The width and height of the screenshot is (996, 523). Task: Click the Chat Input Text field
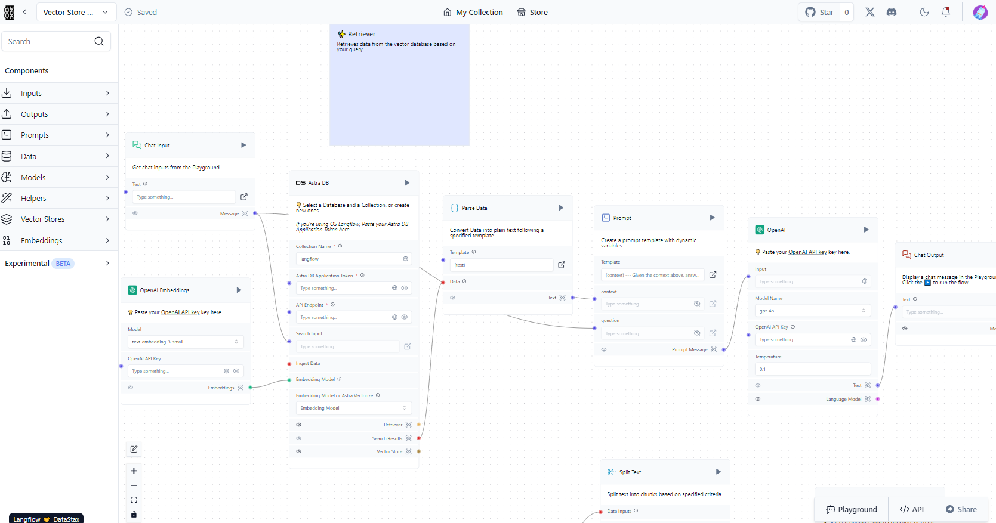pyautogui.click(x=184, y=197)
